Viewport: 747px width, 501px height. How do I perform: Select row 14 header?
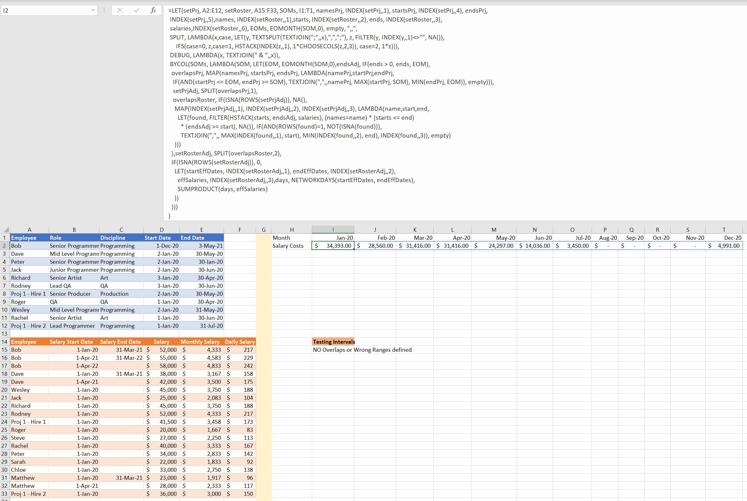click(5, 342)
